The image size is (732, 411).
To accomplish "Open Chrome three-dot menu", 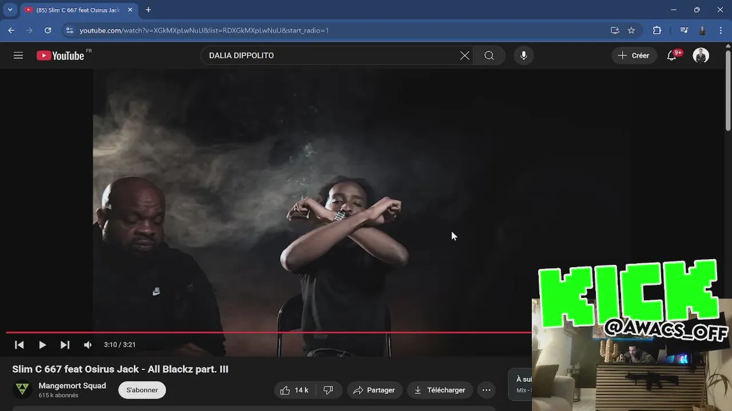I will pyautogui.click(x=721, y=30).
